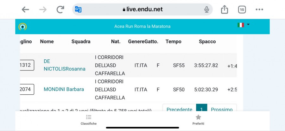Open the share sheet icon
Viewport: 285px width, 131px height.
tap(225, 9)
